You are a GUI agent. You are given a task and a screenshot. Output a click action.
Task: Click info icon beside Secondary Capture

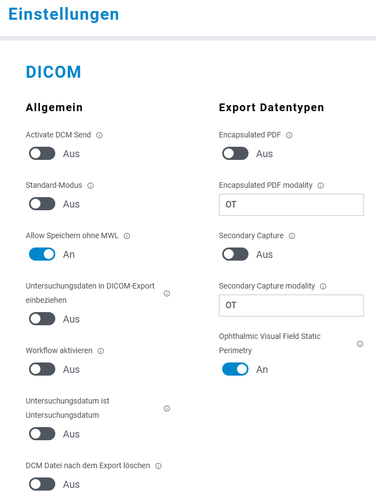[292, 236]
